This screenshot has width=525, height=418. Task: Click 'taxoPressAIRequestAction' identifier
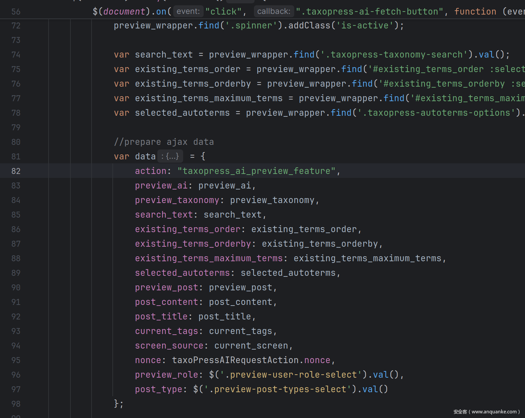[235, 360]
